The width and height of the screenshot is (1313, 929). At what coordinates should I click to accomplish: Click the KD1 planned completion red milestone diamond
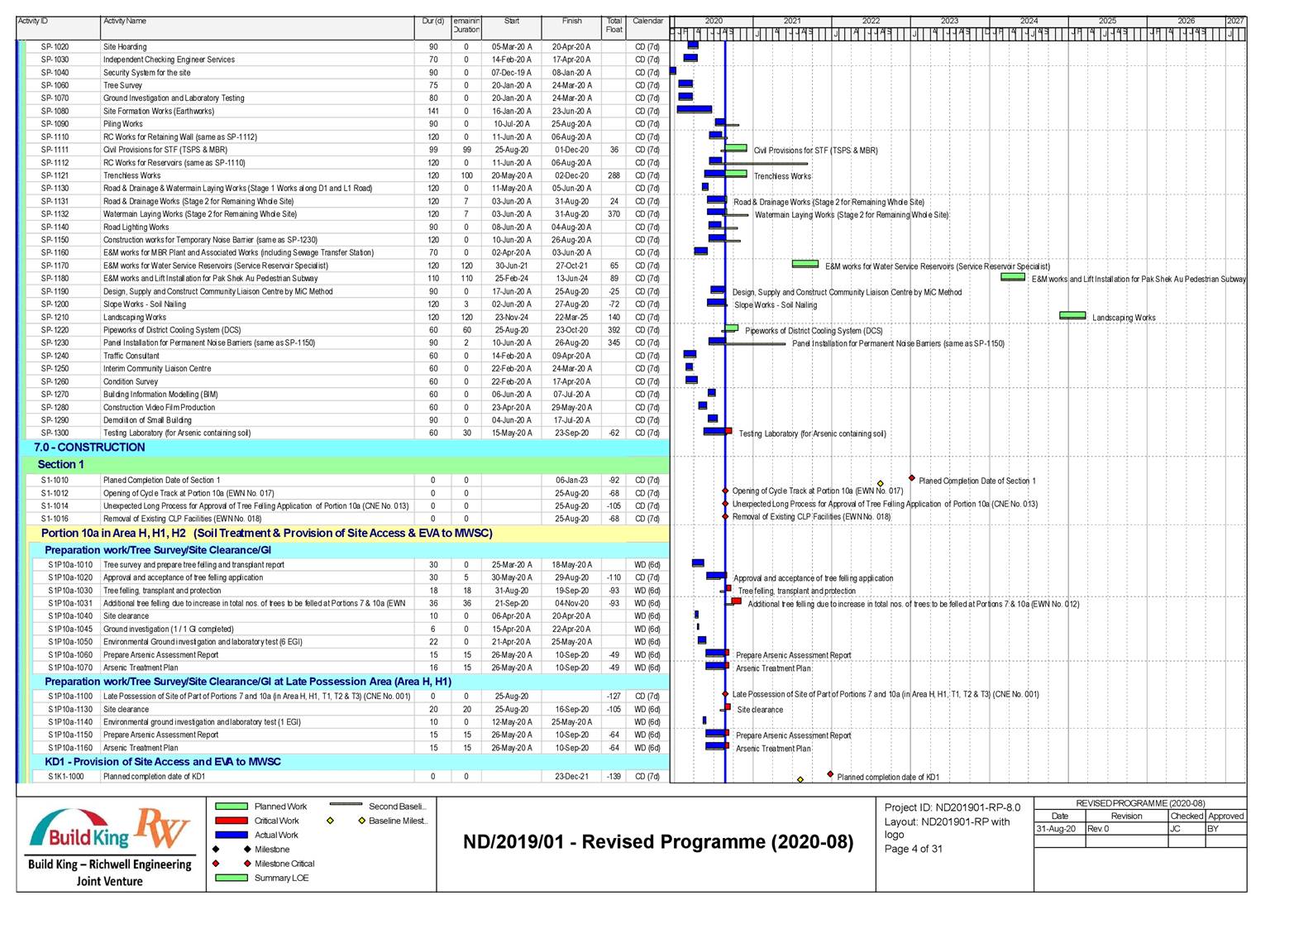click(830, 774)
